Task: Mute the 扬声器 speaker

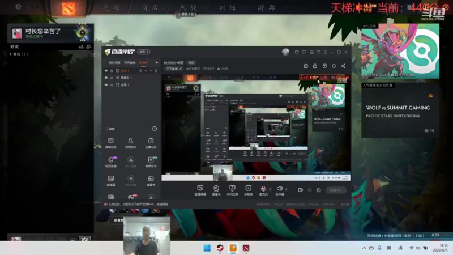Action: click(279, 190)
